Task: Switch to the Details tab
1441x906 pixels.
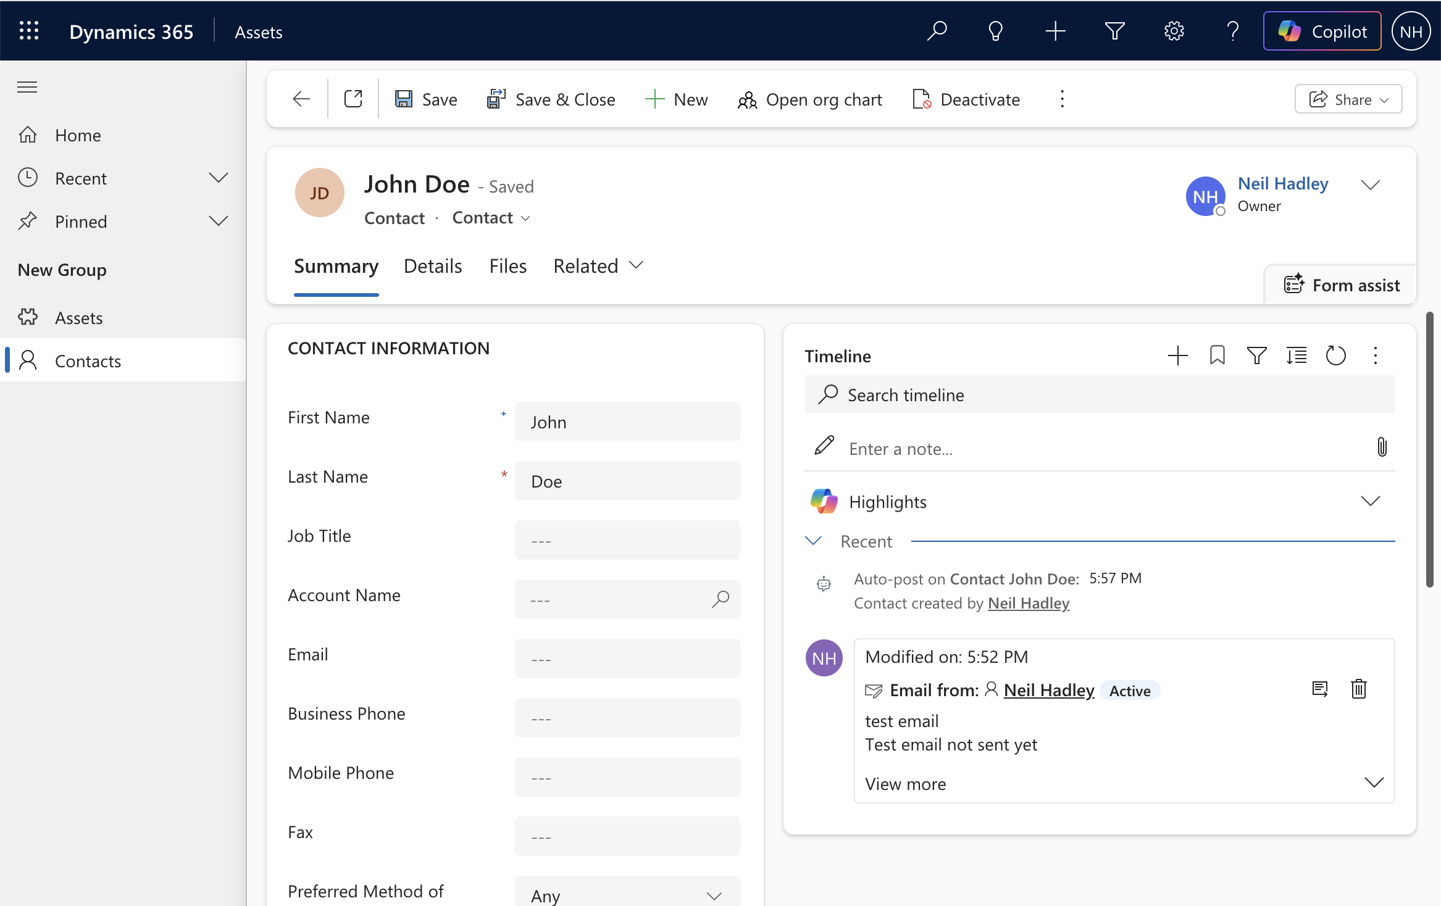Action: (433, 266)
